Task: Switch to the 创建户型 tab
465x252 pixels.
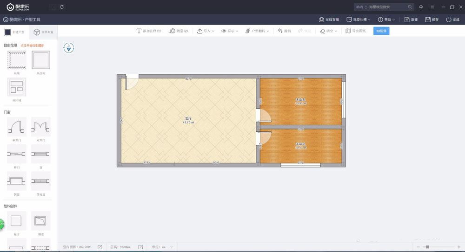Action: pyautogui.click(x=14, y=32)
